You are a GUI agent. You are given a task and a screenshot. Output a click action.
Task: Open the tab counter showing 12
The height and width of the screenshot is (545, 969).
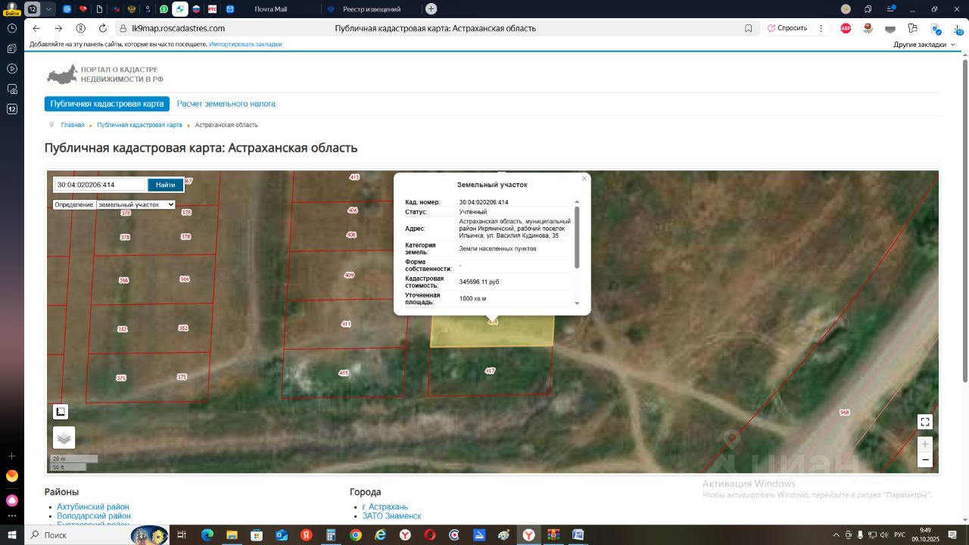point(33,9)
